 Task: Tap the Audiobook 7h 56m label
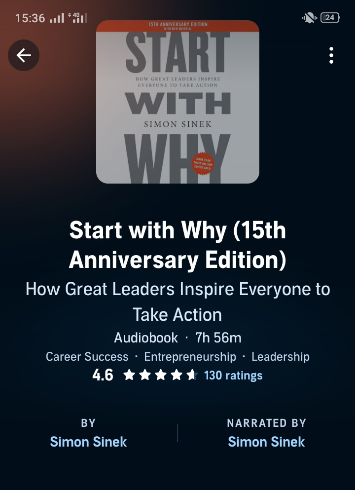(x=177, y=338)
